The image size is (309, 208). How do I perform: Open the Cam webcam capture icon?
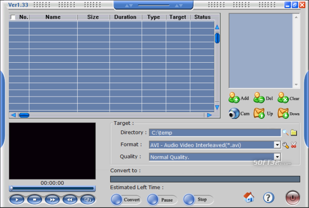point(234,113)
